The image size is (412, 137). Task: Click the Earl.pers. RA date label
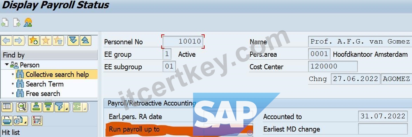[x=135, y=117]
